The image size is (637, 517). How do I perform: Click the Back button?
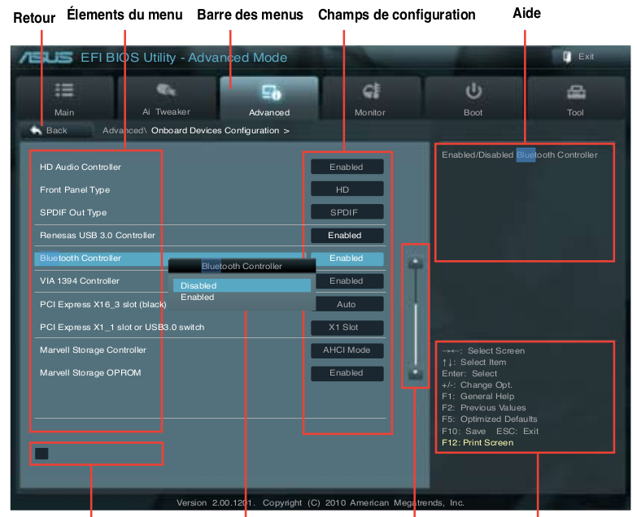57,130
